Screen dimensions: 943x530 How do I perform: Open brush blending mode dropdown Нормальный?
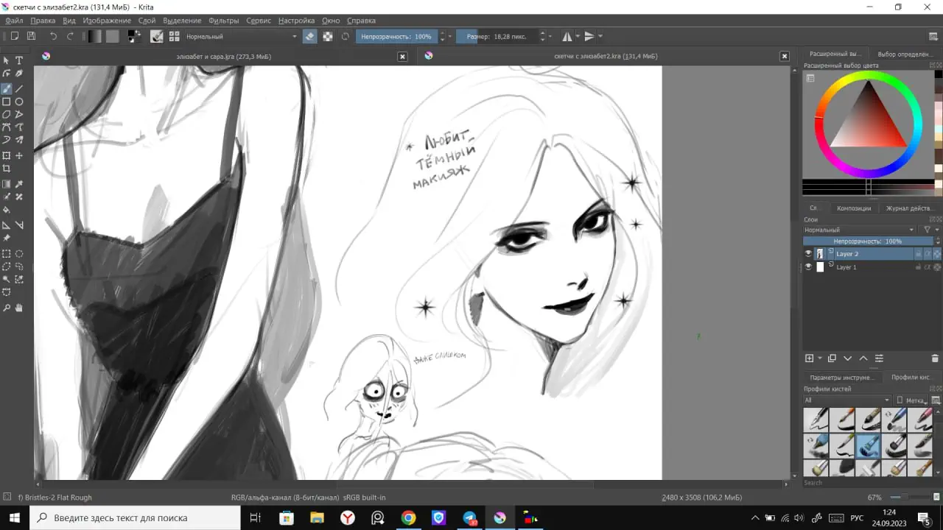point(241,36)
